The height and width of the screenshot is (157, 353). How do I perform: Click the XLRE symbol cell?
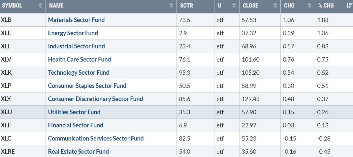click(8, 151)
